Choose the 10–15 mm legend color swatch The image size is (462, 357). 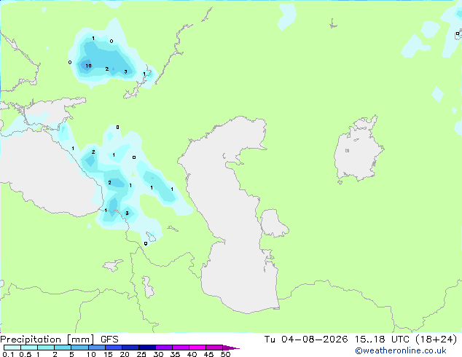point(96,348)
